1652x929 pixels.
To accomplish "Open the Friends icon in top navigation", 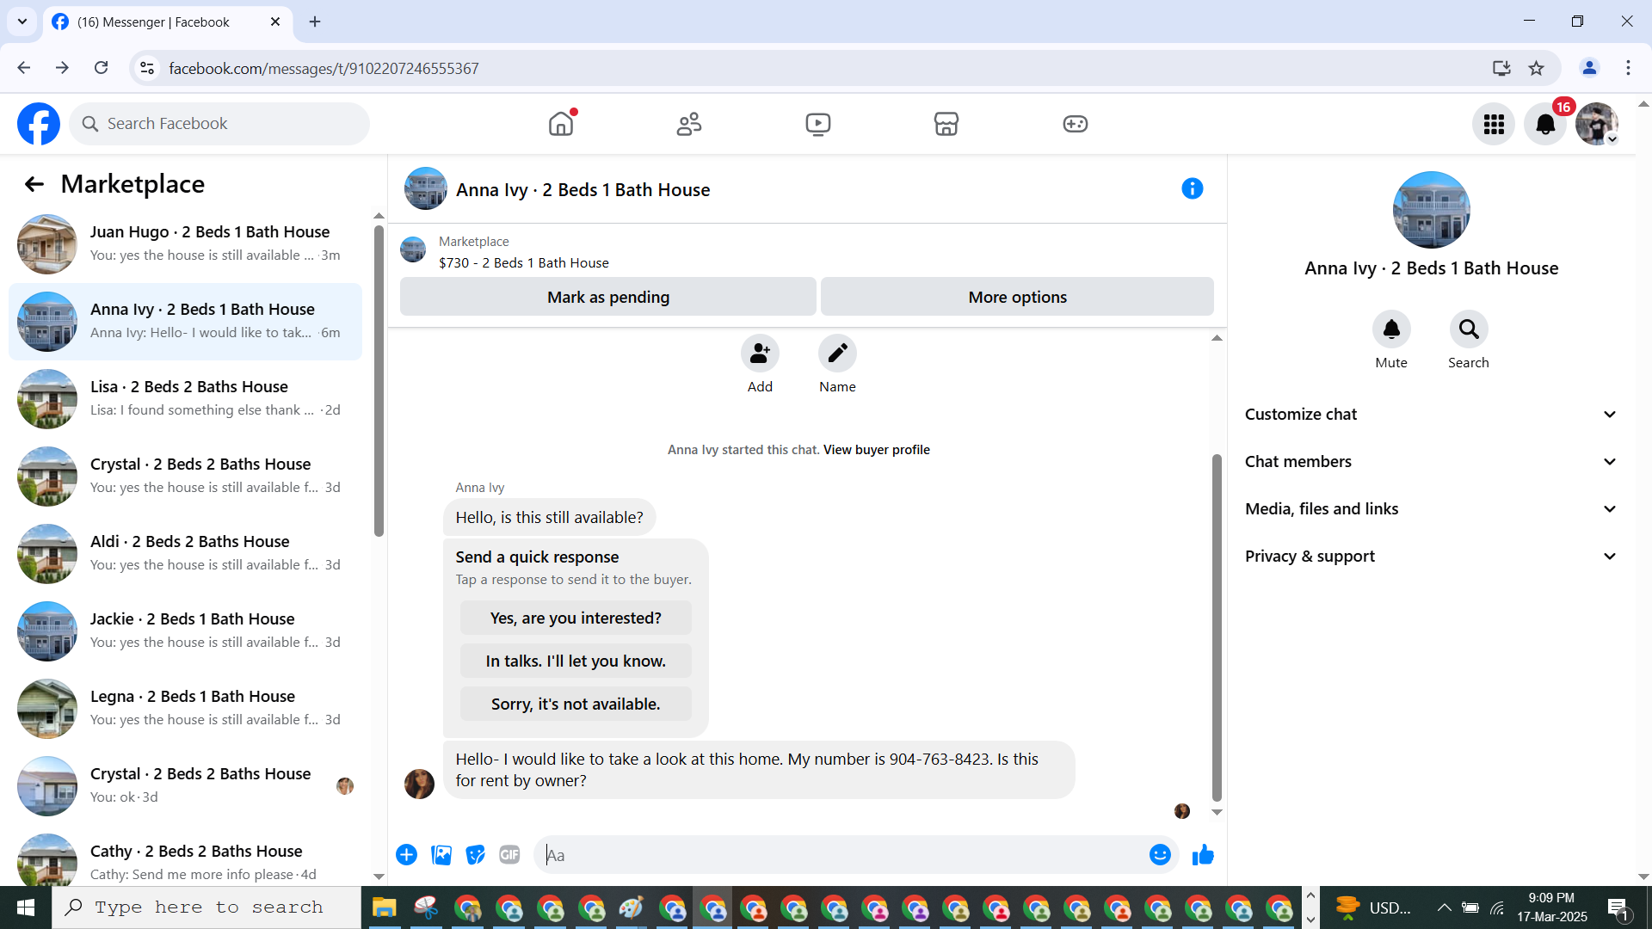I will pyautogui.click(x=689, y=124).
